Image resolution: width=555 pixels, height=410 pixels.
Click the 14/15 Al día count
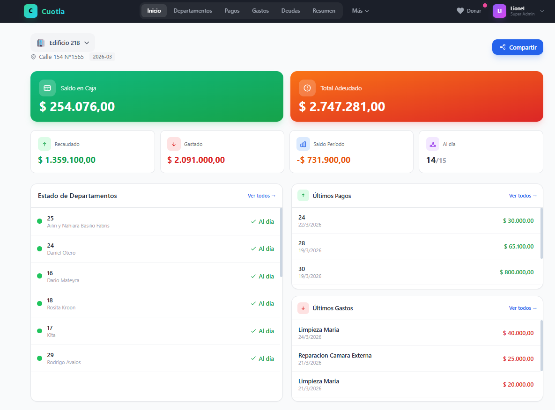tap(436, 160)
